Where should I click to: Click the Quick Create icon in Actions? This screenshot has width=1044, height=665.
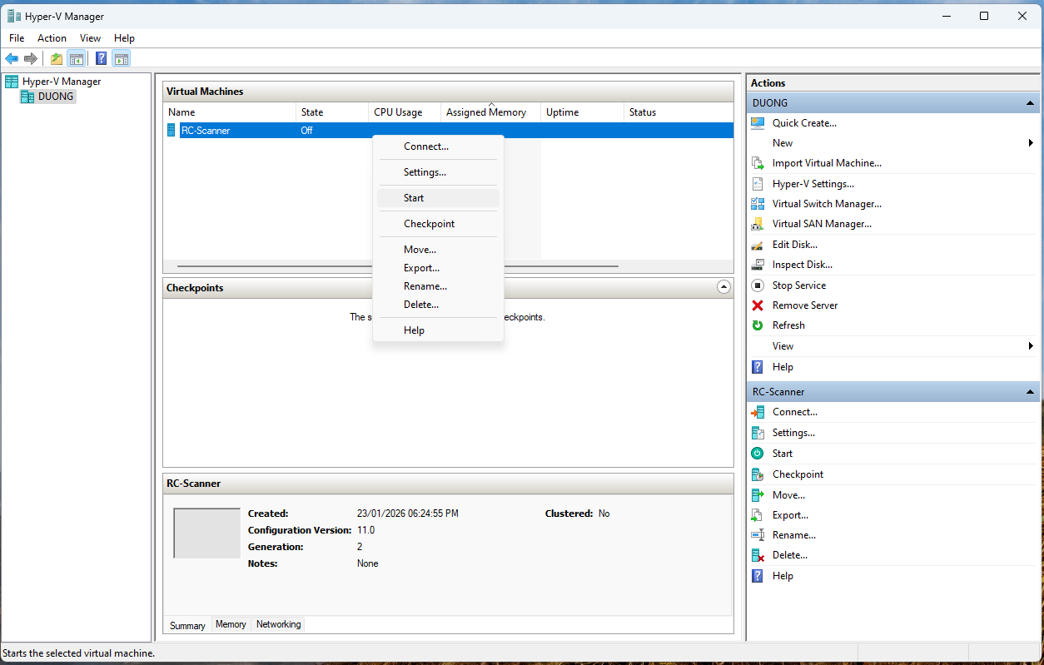[758, 123]
